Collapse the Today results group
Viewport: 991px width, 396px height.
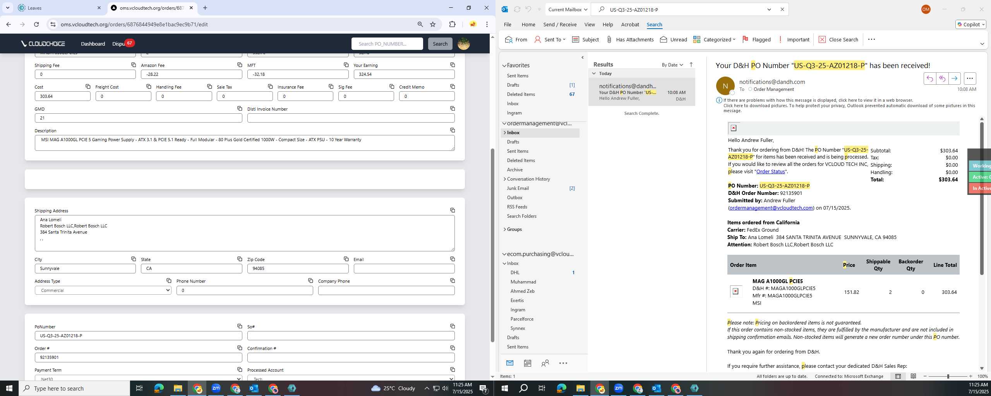pyautogui.click(x=594, y=73)
